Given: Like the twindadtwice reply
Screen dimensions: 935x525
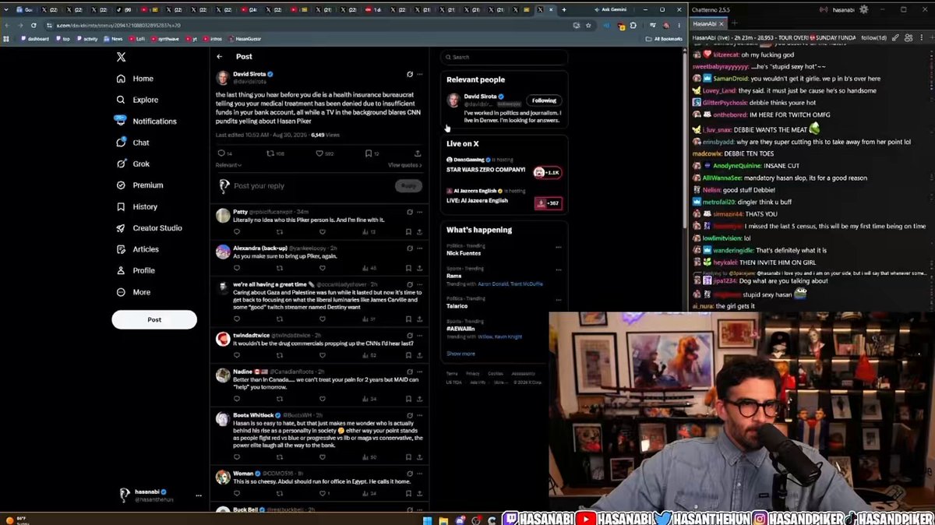Looking at the screenshot, I should point(324,354).
